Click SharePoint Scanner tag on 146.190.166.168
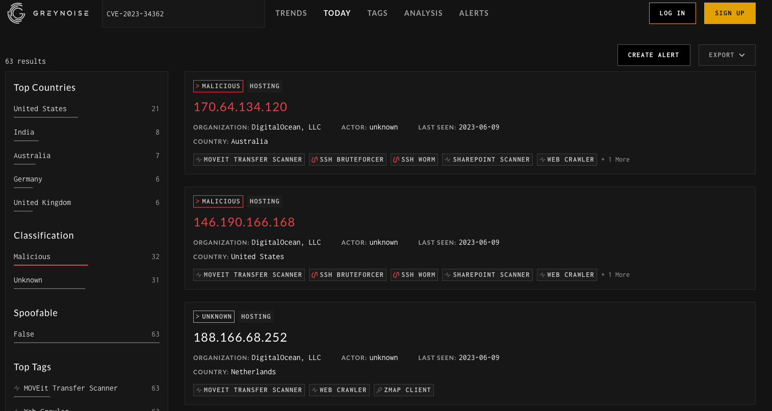772x411 pixels. click(487, 275)
